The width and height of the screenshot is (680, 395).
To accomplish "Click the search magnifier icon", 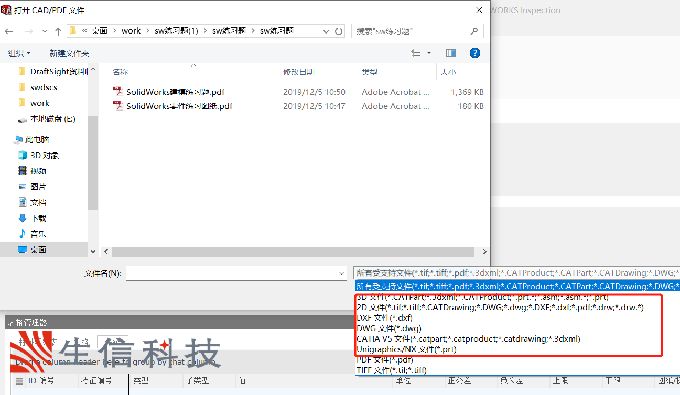I will pos(474,31).
